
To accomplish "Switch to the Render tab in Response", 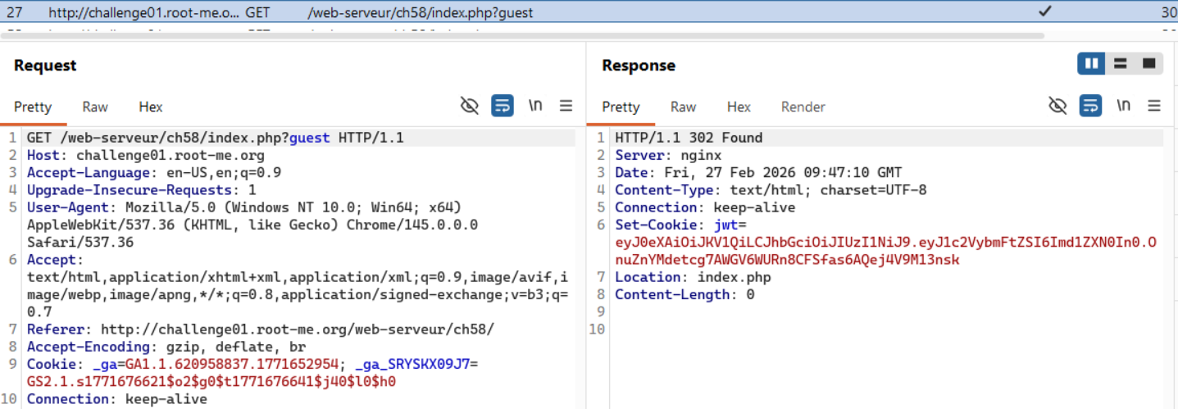I will [803, 107].
